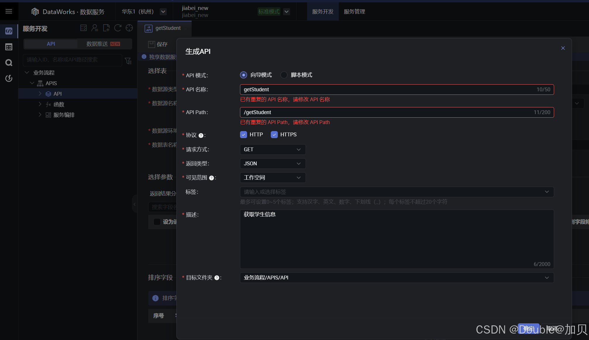
Task: Click inside the API 名称 input field
Action: [352, 89]
